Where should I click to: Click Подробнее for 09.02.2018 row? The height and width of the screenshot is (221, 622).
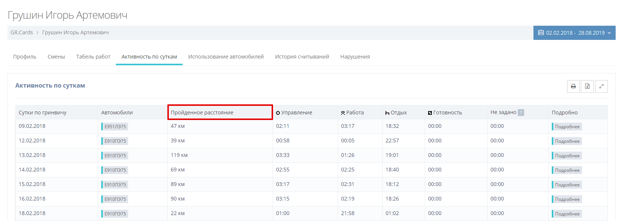click(567, 127)
